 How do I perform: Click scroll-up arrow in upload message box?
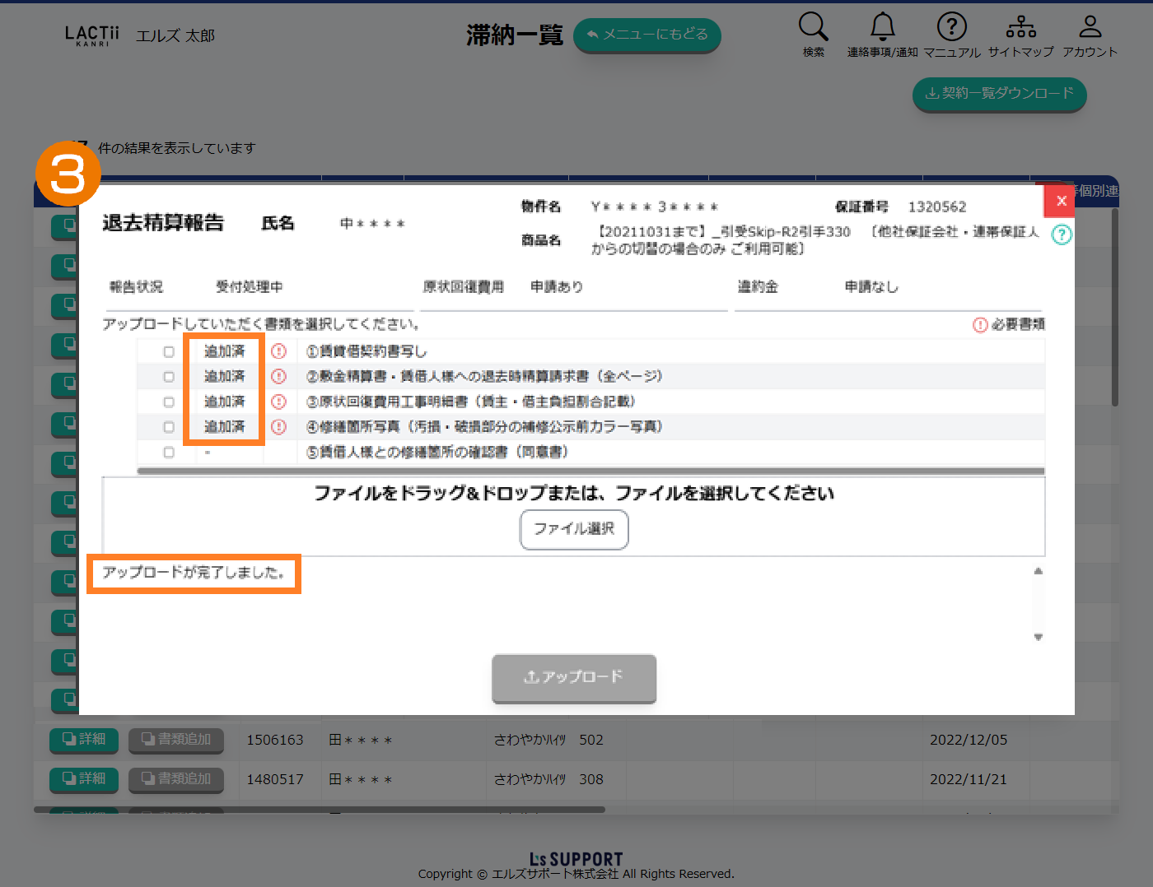click(x=1039, y=571)
